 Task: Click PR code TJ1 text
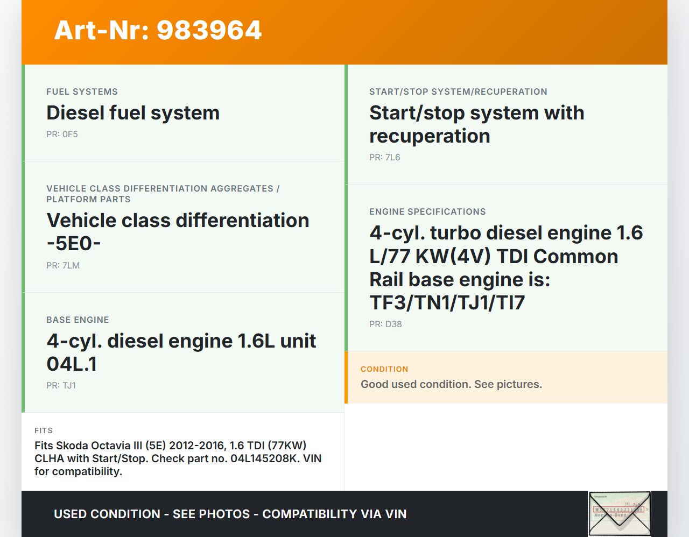click(61, 385)
